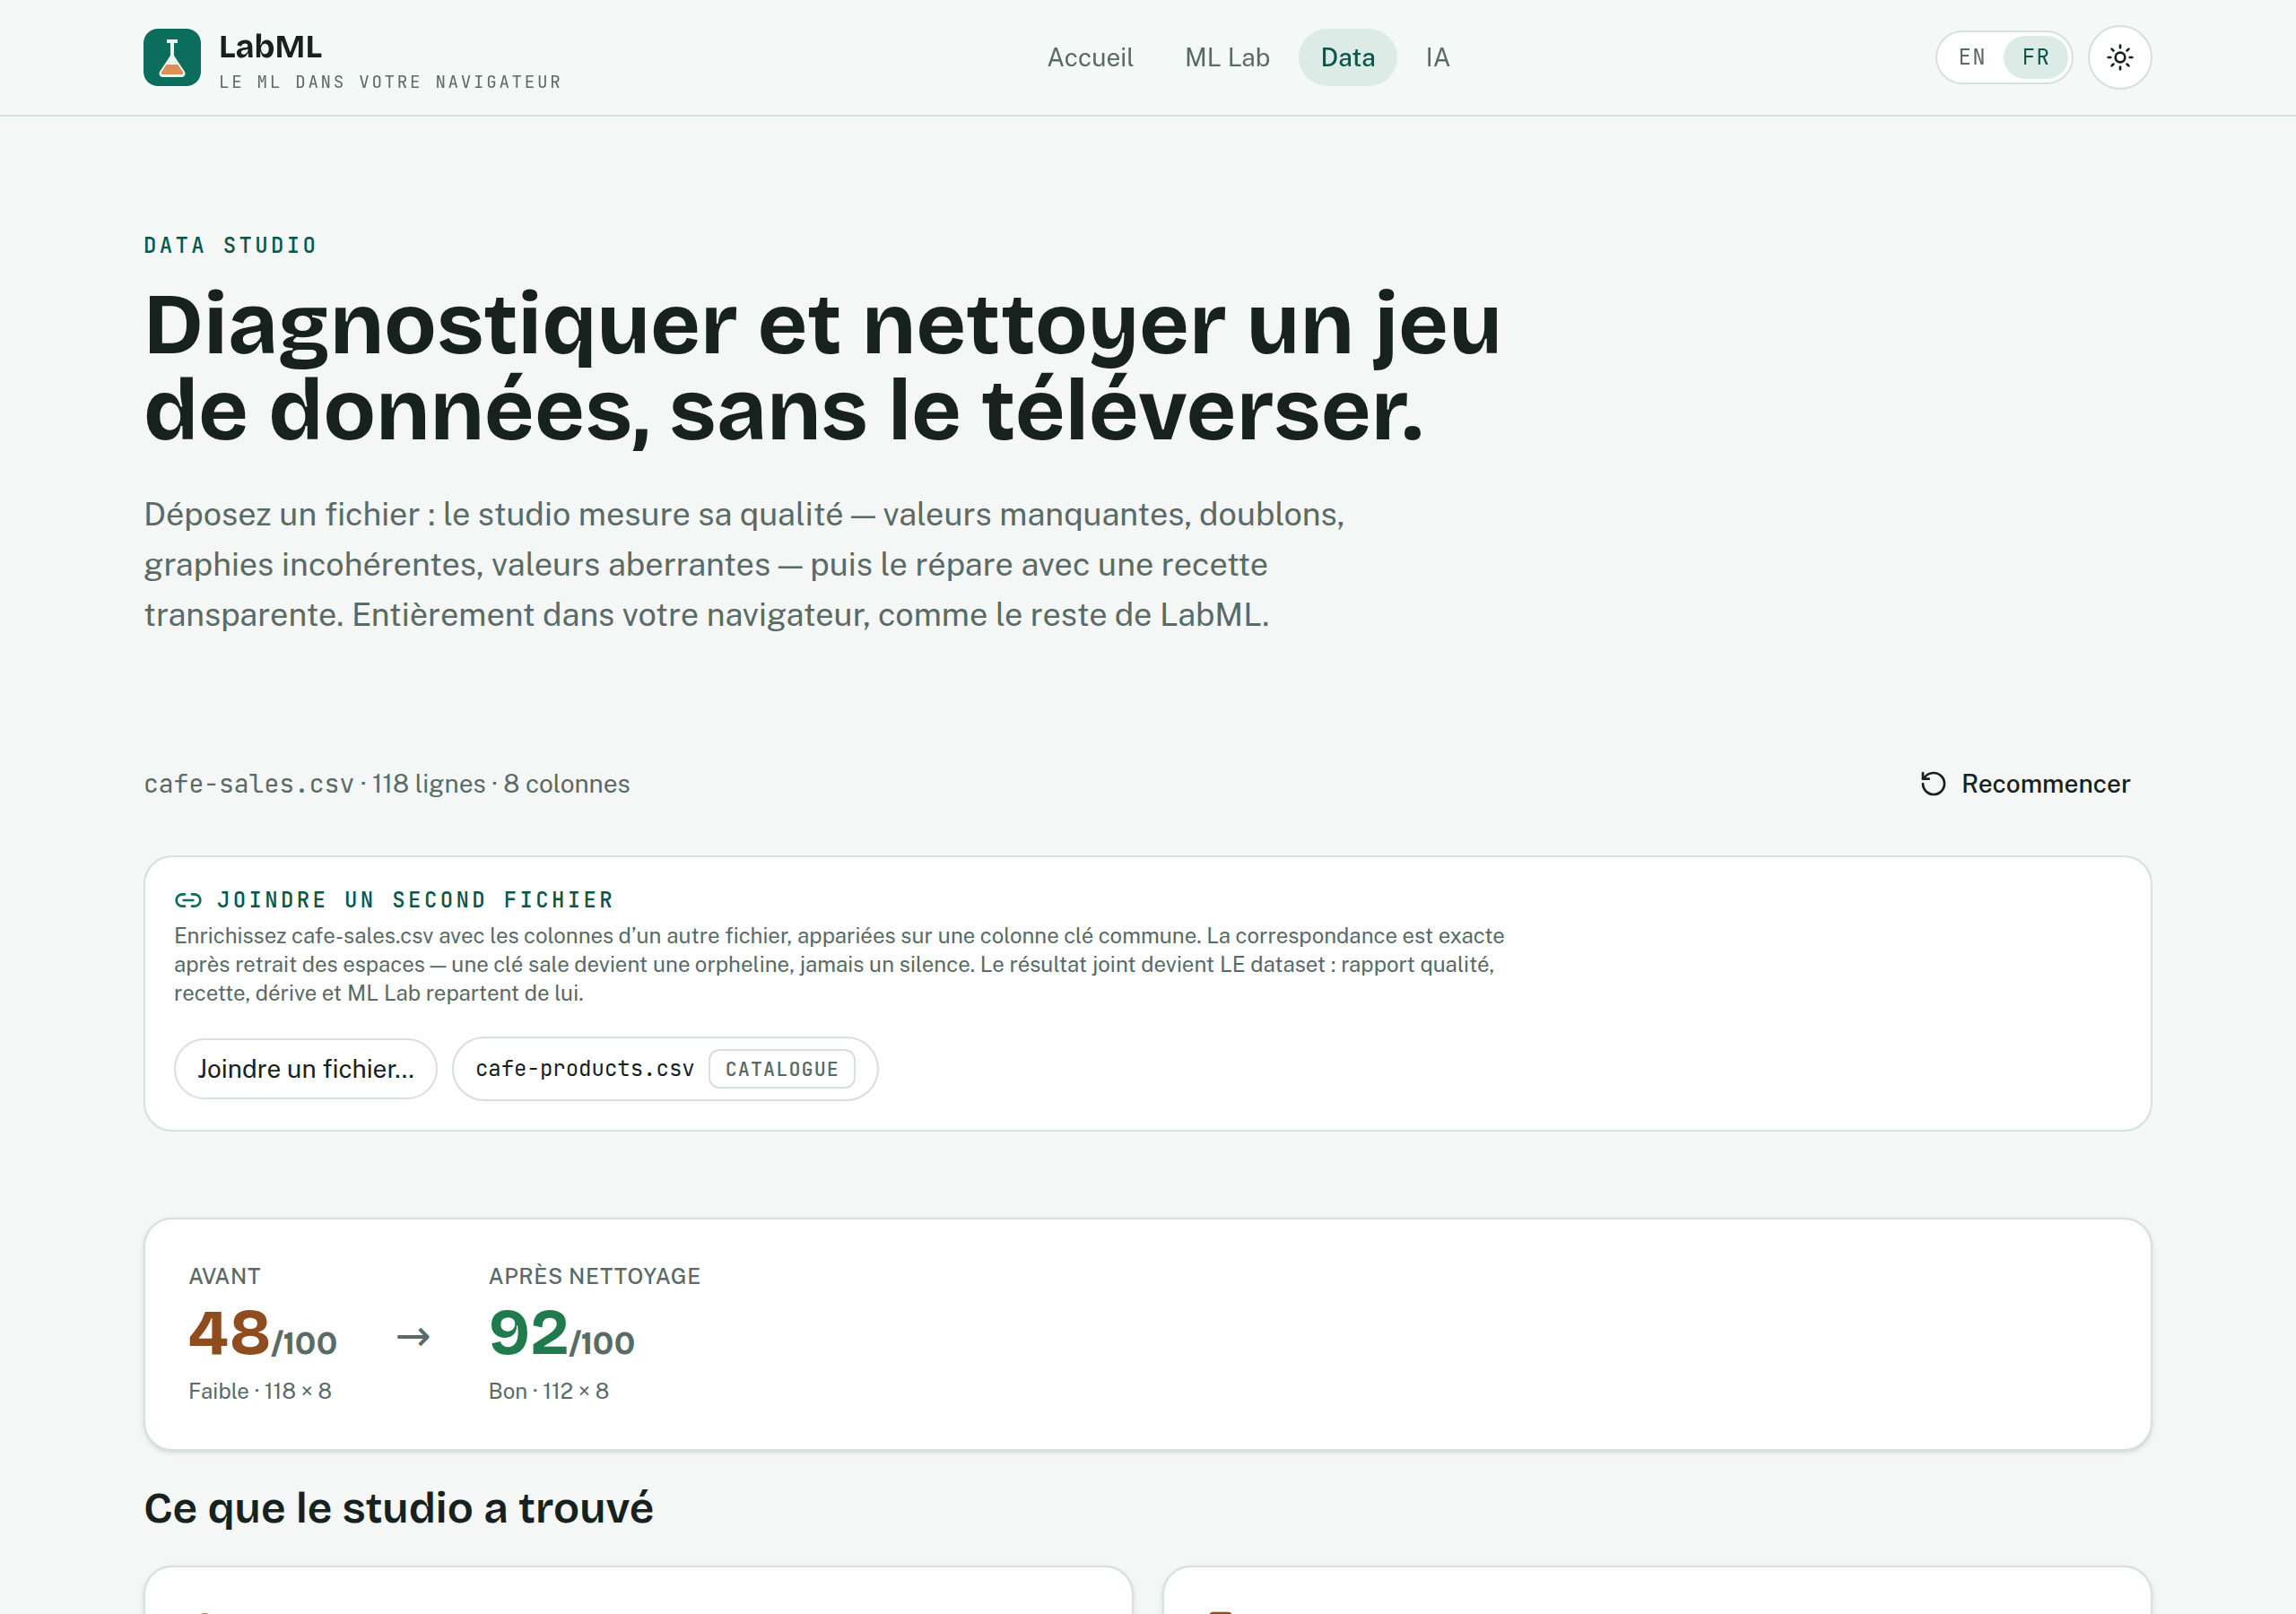Click the APRÈS NETTOYAGE label

pos(595,1275)
